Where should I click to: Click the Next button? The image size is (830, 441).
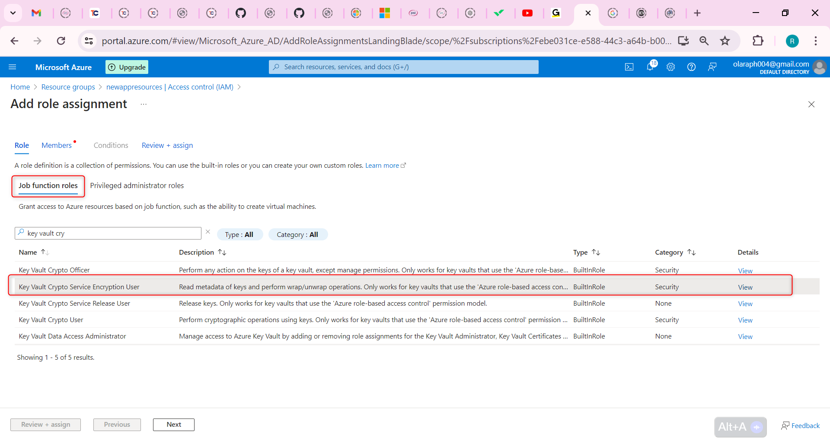pos(173,425)
